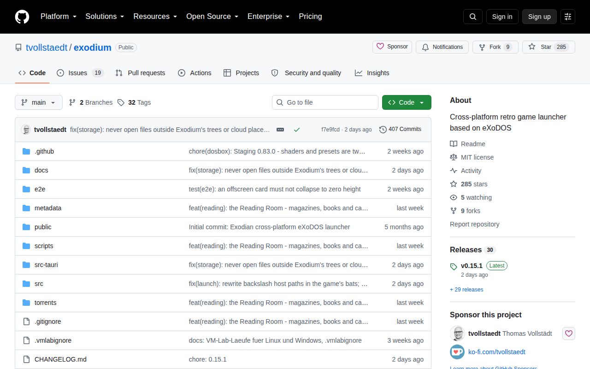This screenshot has height=369, width=590.
Task: Expand the Open Source menu
Action: coord(212,17)
